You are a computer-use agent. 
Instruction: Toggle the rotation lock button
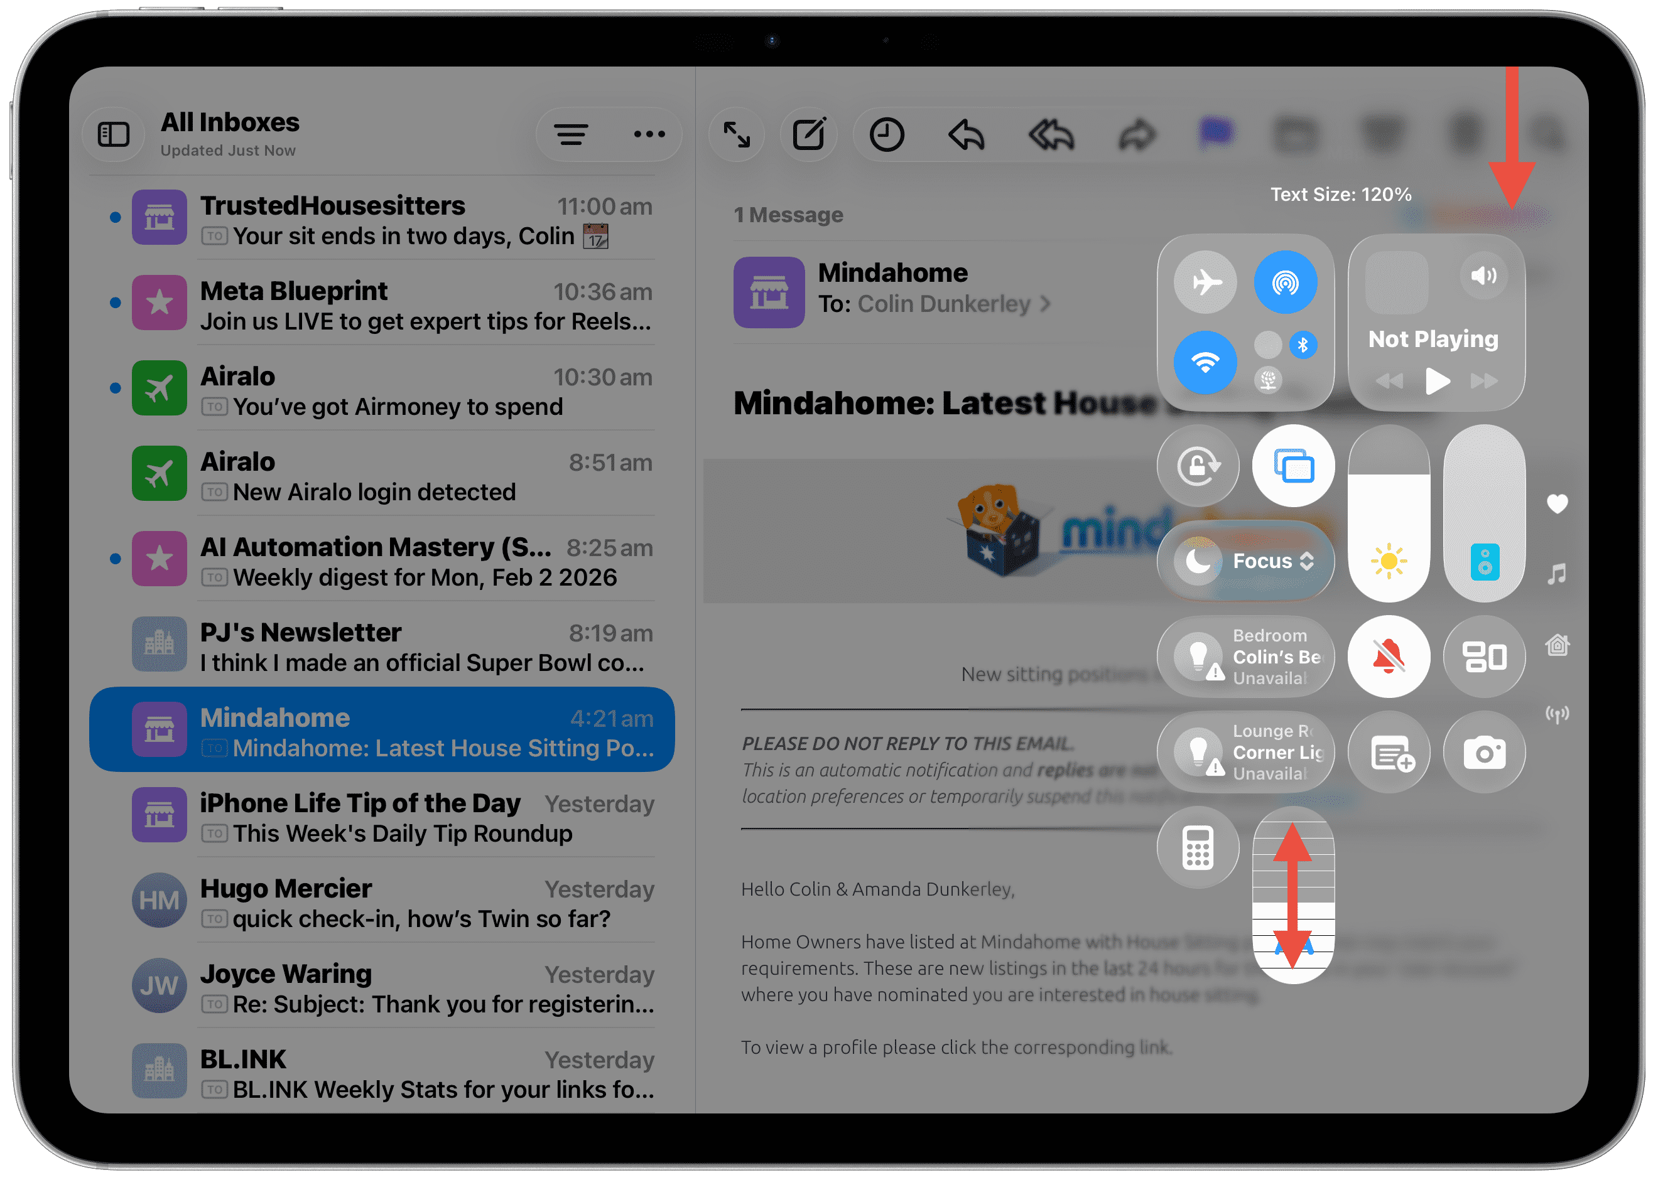[1198, 466]
